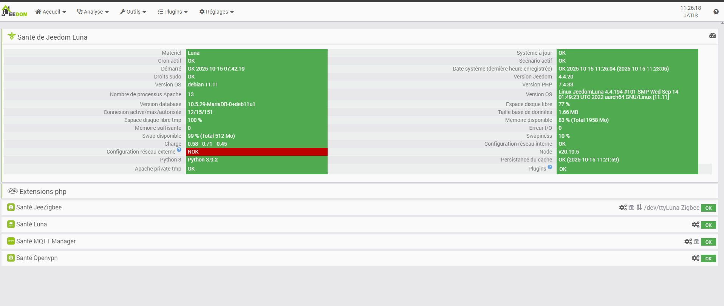Show help tooltip beside Plugins label
Viewport: 724px width, 306px height.
[x=550, y=167]
